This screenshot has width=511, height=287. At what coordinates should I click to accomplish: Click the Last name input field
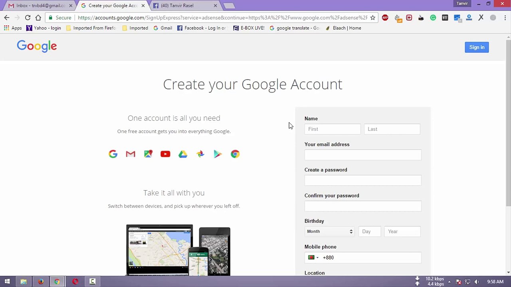tap(392, 129)
